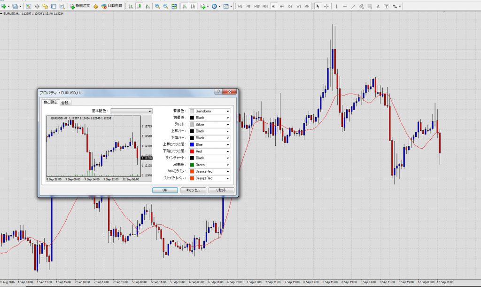Screen dimensions: 481x287
Task: Open the 下降バー color dropdown
Action: 209,138
